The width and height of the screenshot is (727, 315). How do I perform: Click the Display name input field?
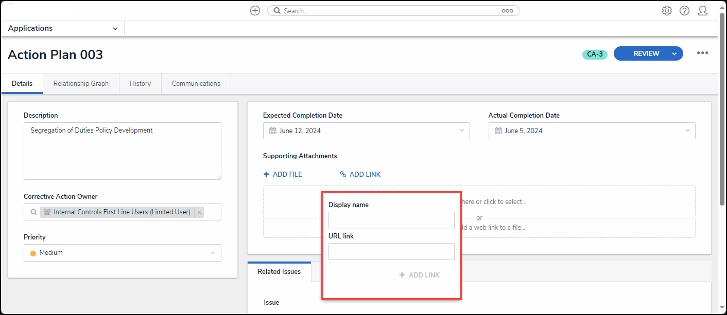click(x=391, y=220)
